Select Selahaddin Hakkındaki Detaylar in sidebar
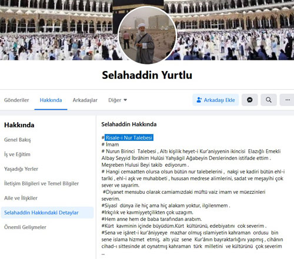Viewport: 294px width, 259px height. pos(47,213)
